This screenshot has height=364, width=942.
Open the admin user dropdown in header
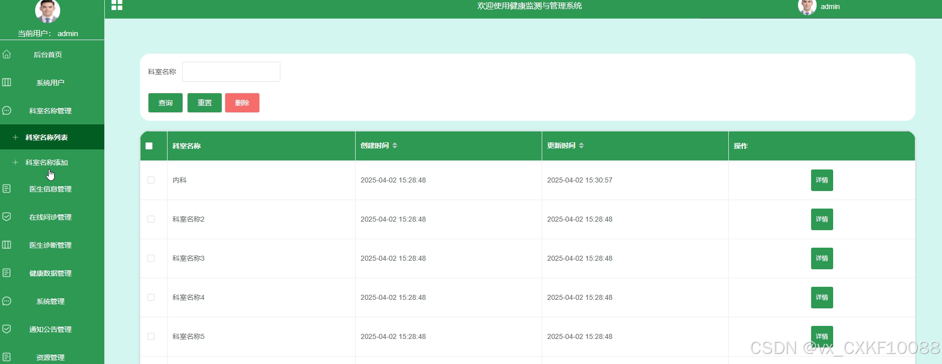pyautogui.click(x=830, y=7)
